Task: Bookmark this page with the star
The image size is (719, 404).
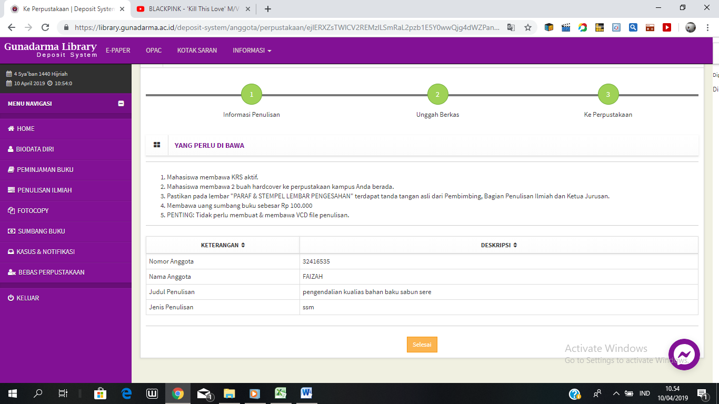Action: tap(528, 27)
